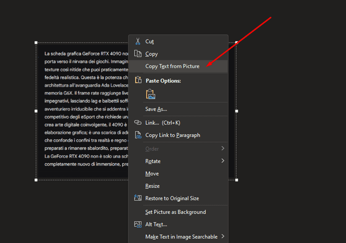Click the image's bottom-left resize handle
Screen dimensions: 346x243
click(x=36, y=180)
